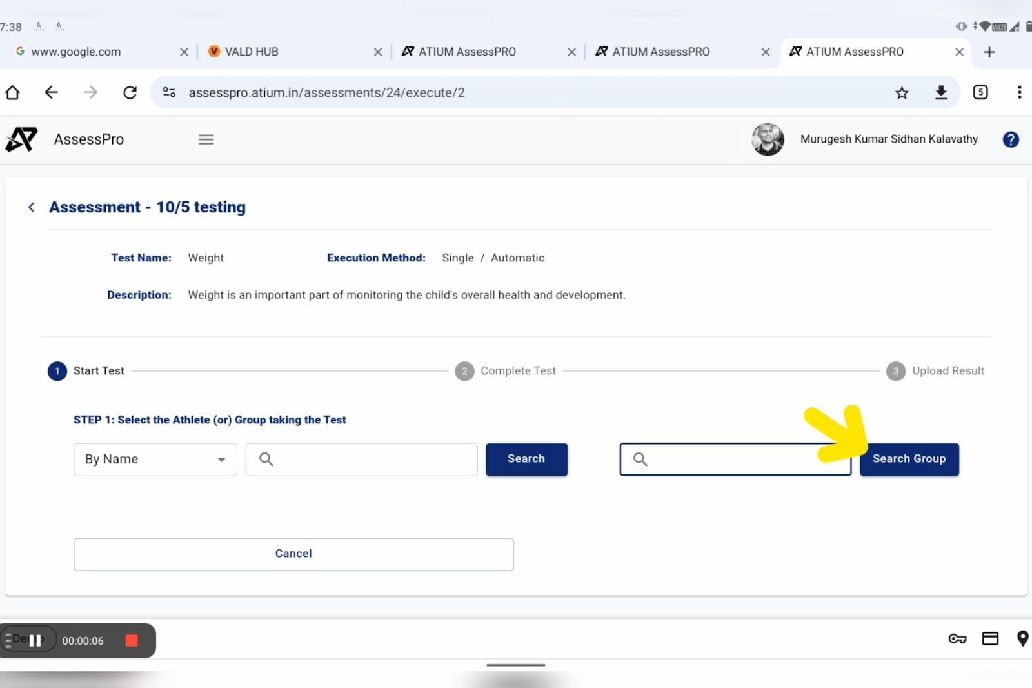Click the recording drag handle
Screen dimensions: 1032x688
[x=8, y=640]
